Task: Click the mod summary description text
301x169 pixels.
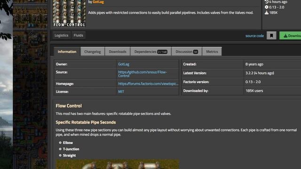Action: [171, 13]
